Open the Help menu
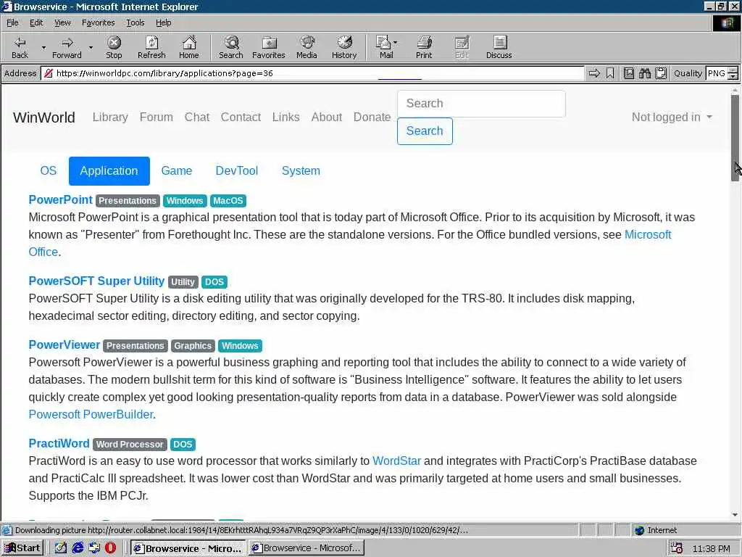This screenshot has height=557, width=742. (x=163, y=22)
